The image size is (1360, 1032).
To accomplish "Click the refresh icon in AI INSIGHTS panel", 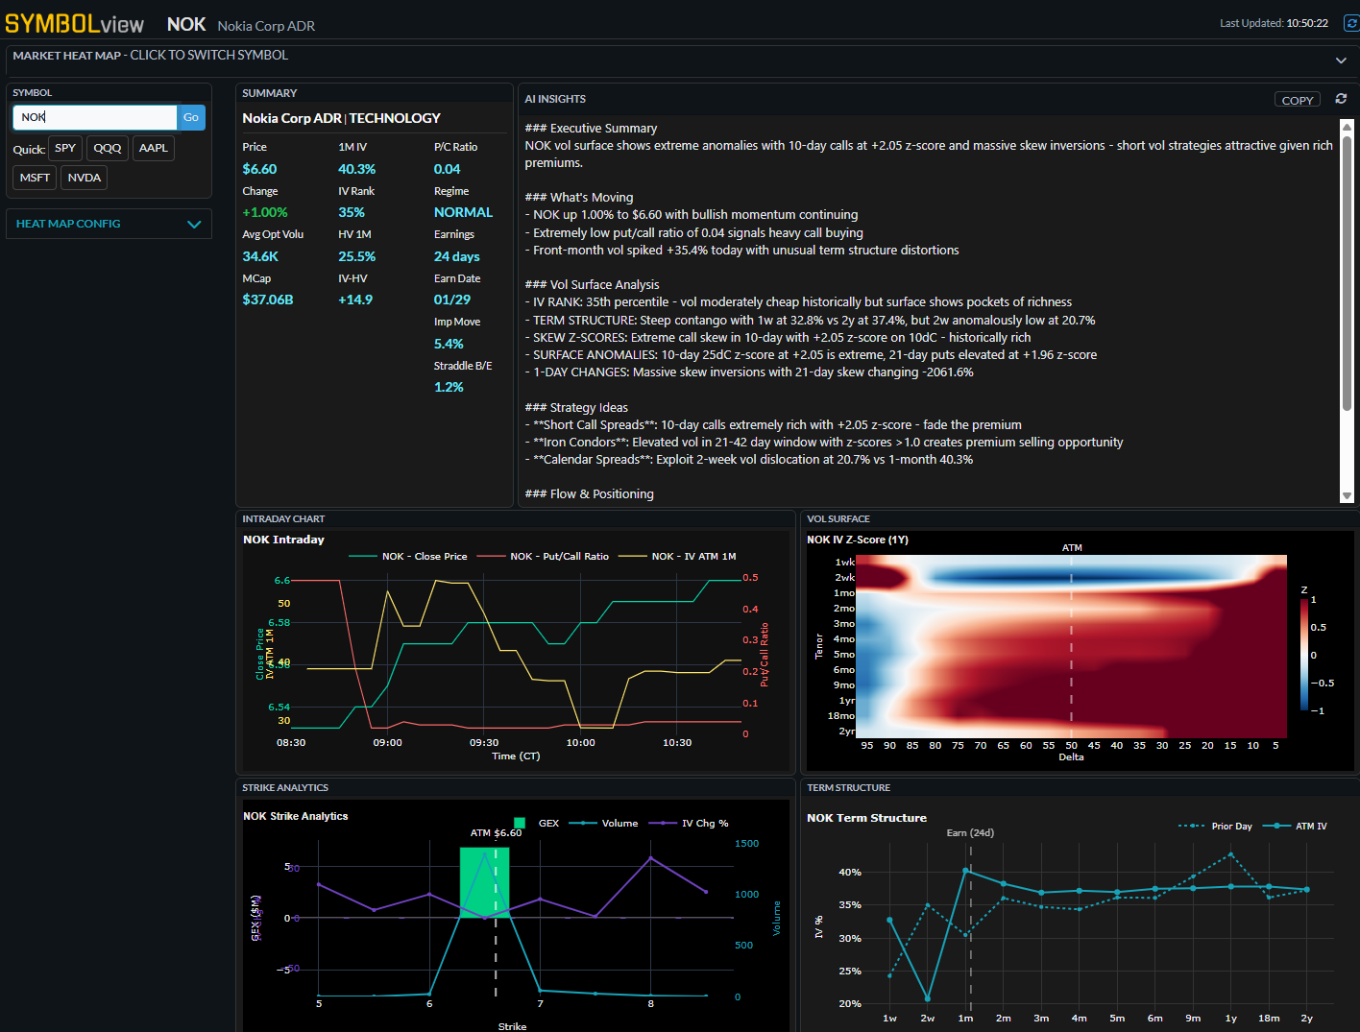I will 1341,99.
